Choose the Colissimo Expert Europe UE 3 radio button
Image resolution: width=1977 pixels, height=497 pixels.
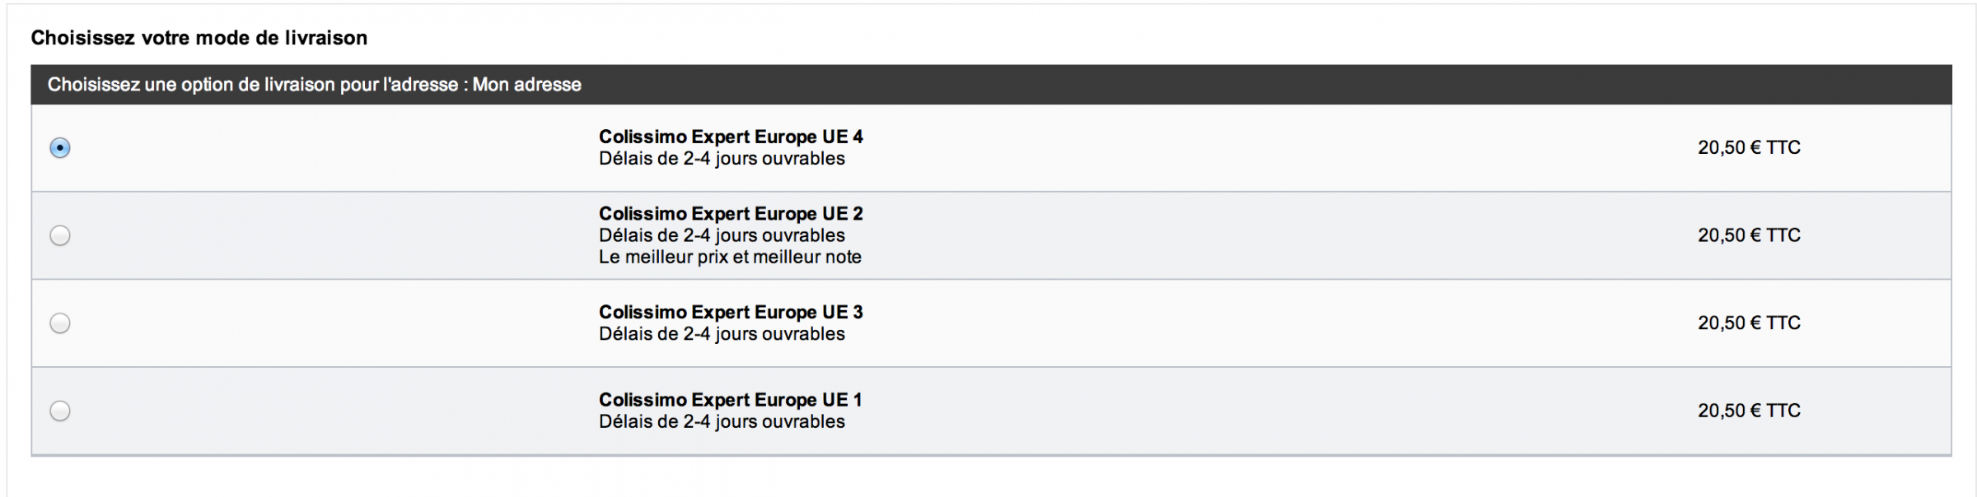tap(60, 323)
